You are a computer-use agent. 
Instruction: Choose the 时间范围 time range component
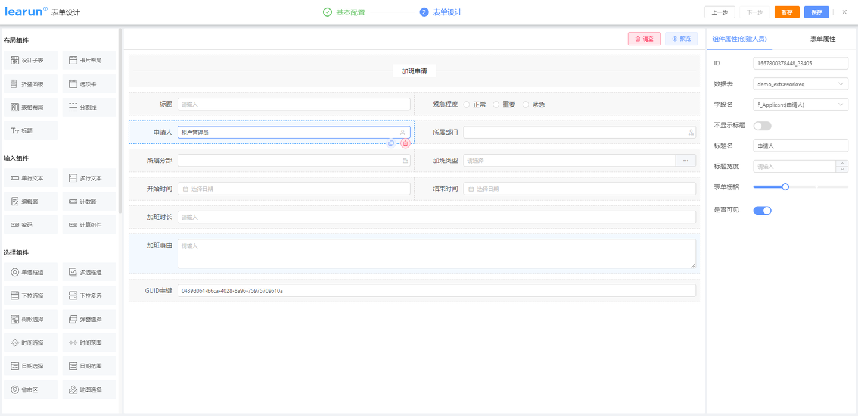89,342
